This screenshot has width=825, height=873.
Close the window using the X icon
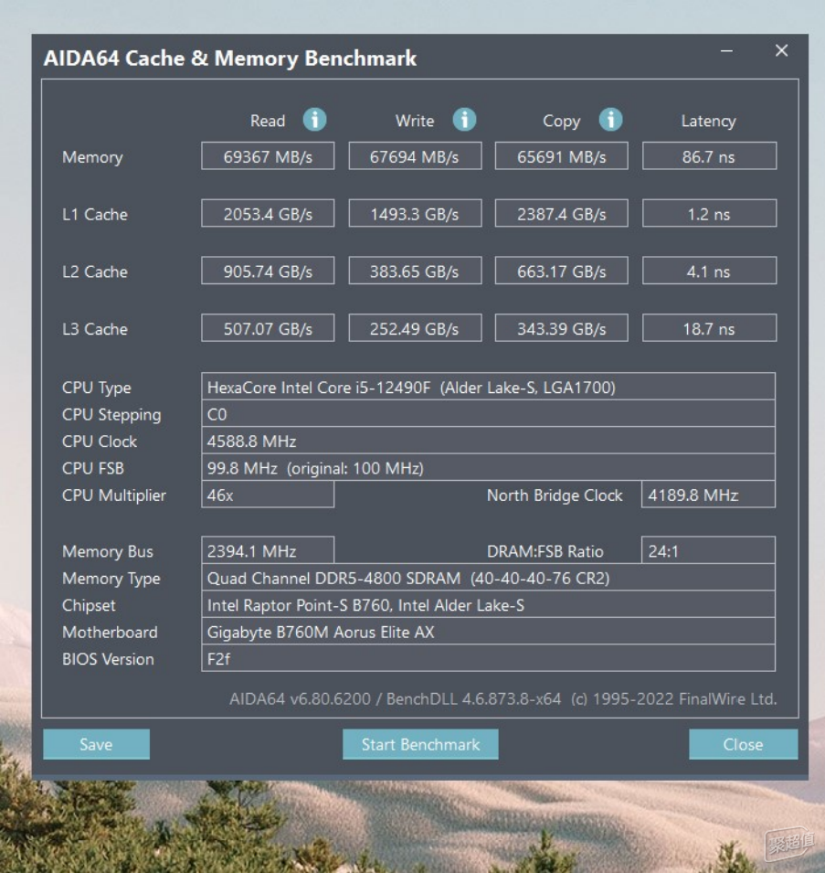(782, 50)
